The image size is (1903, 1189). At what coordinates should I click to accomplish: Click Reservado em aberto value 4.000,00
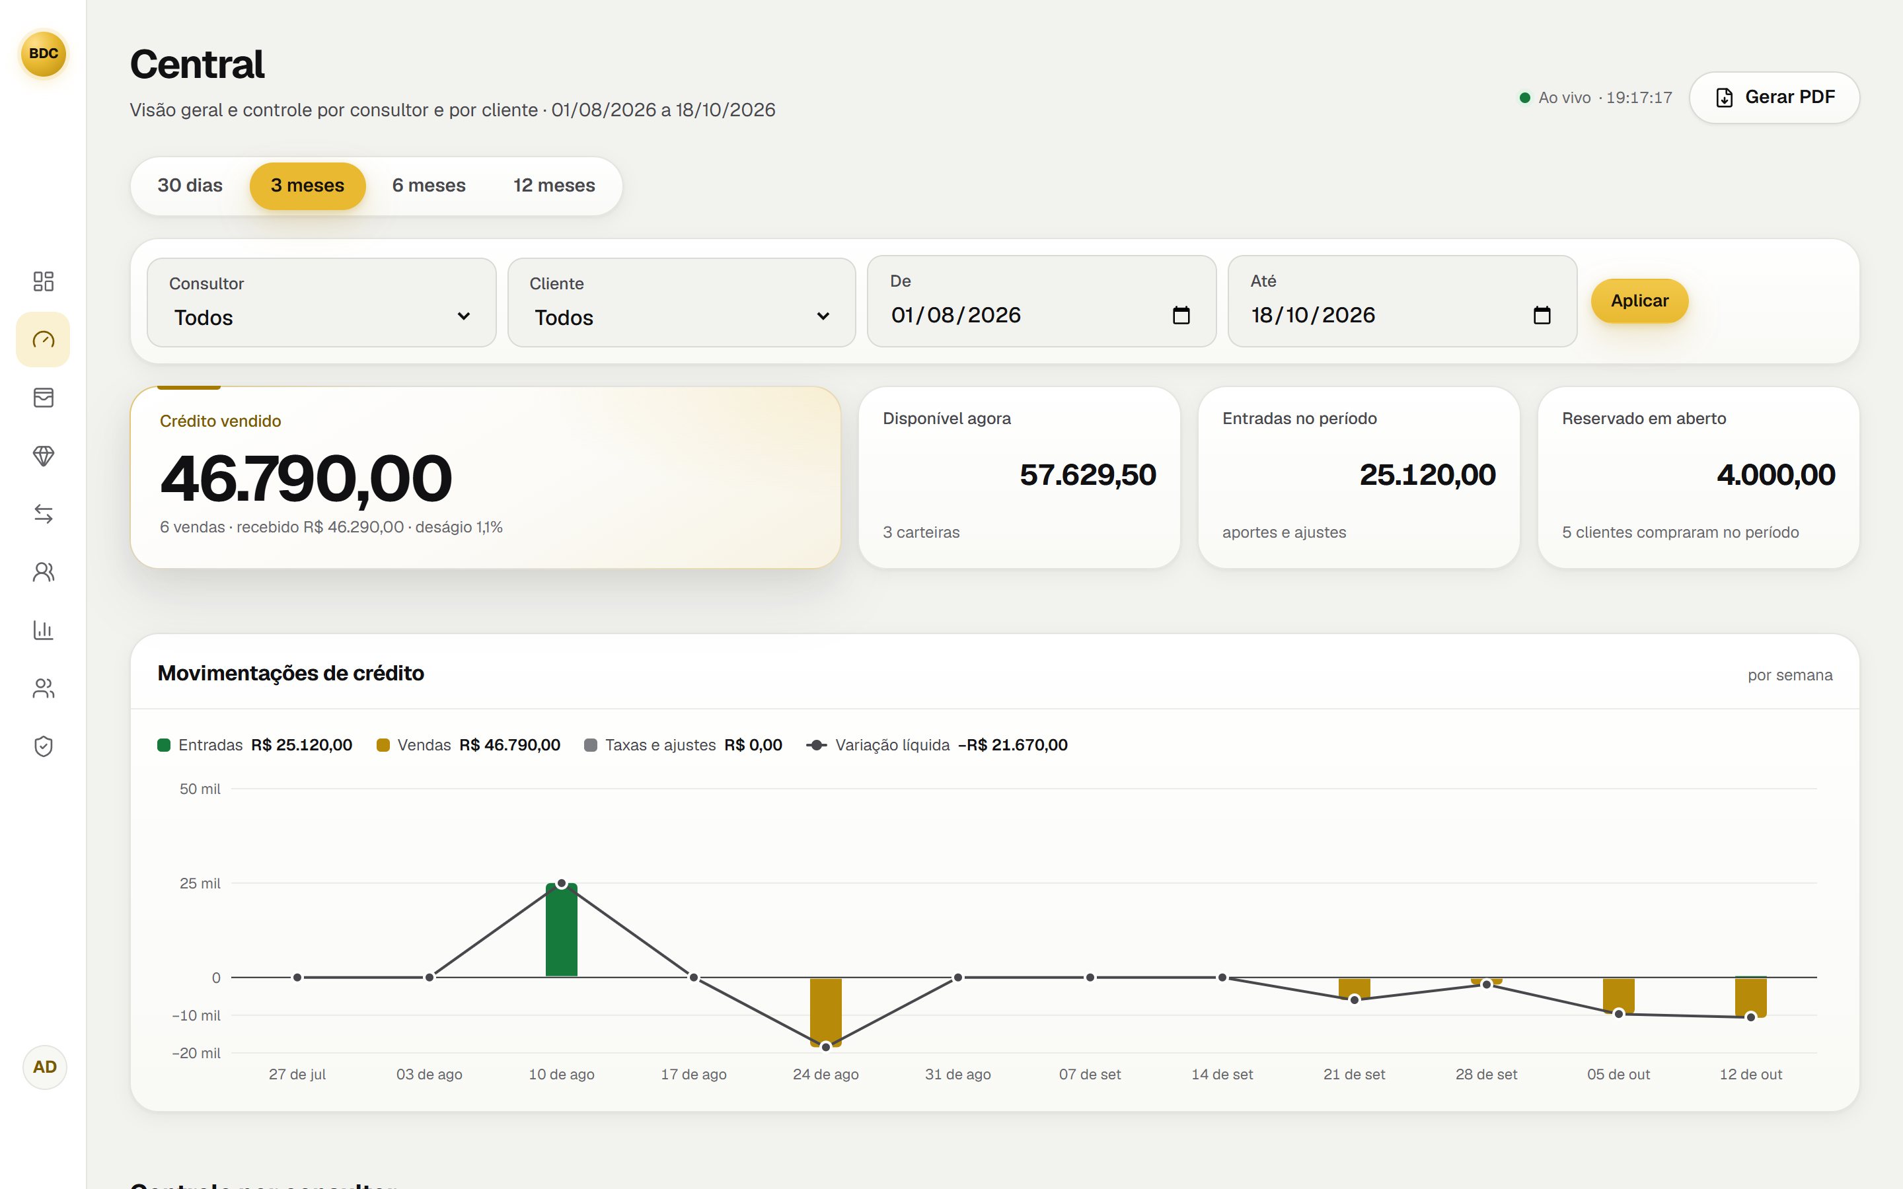pyautogui.click(x=1775, y=475)
